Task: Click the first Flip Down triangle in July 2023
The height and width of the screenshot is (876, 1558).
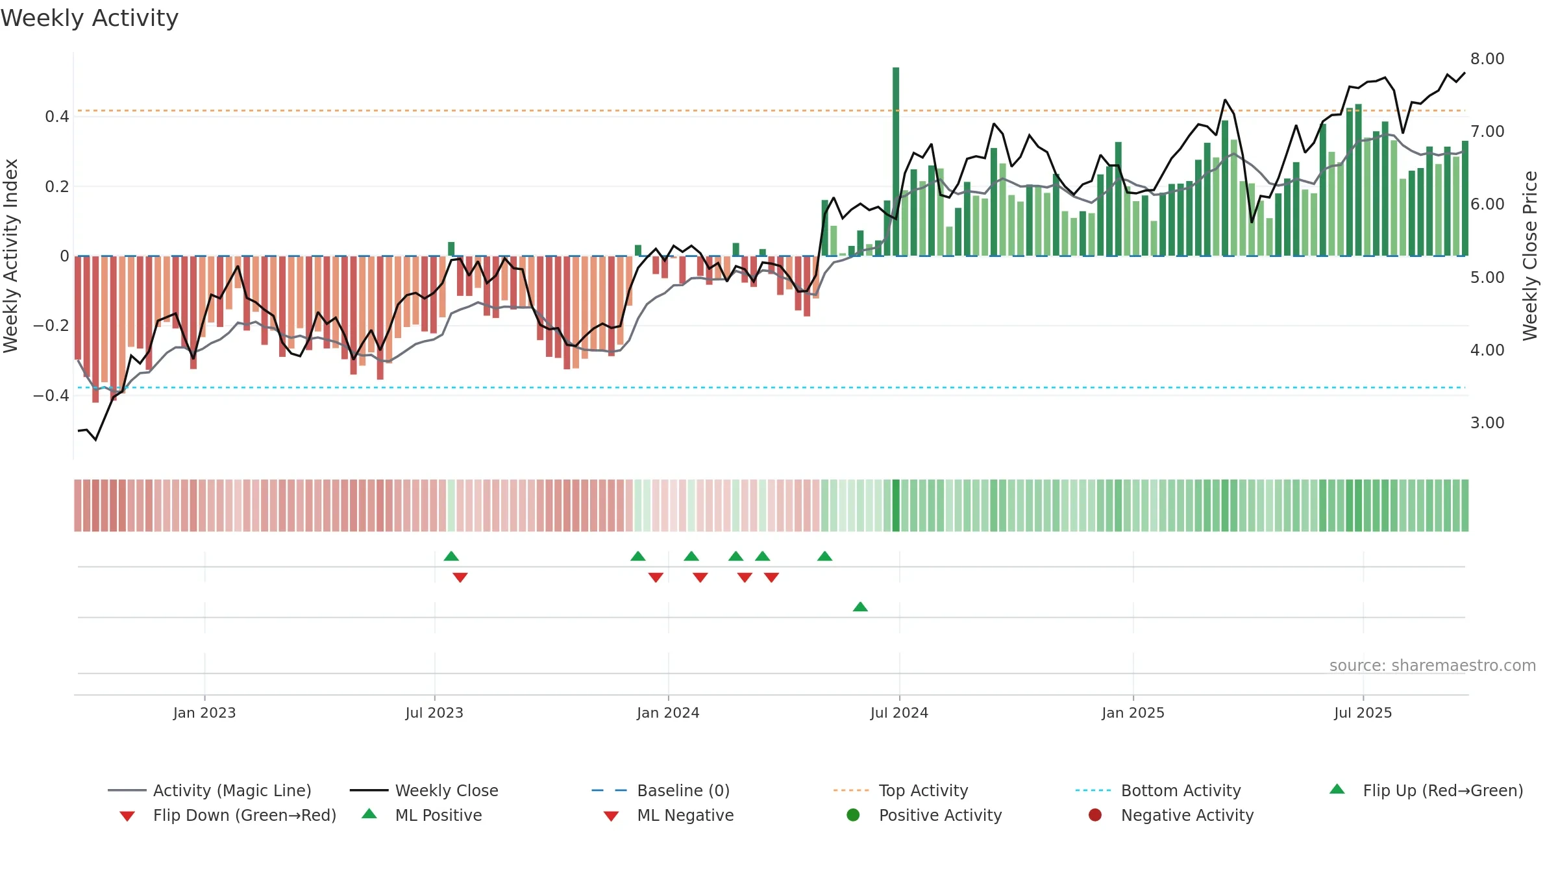Action: click(460, 577)
